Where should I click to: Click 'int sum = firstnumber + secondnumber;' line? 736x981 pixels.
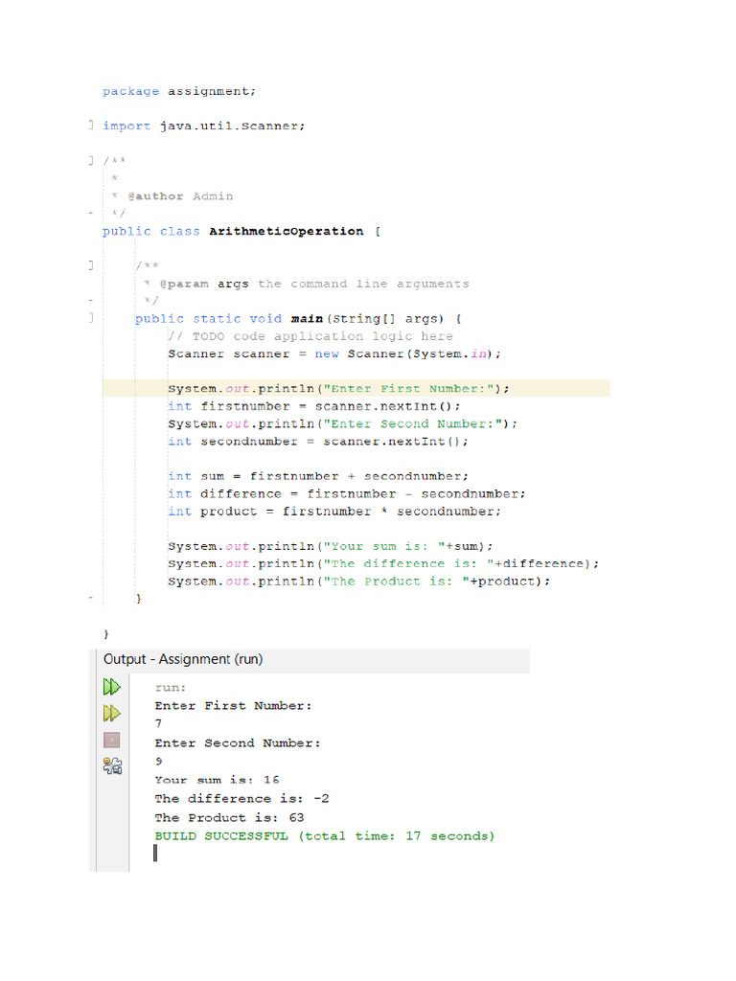pos(318,476)
